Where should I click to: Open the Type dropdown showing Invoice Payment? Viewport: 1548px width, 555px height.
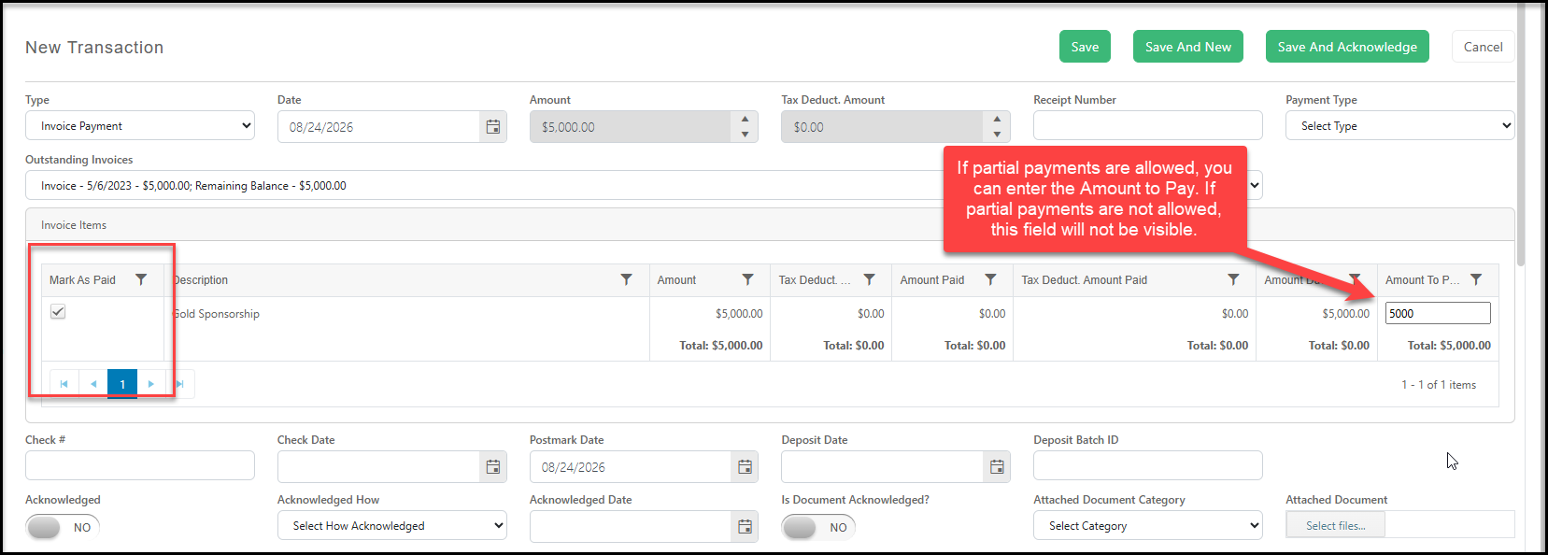pos(140,126)
